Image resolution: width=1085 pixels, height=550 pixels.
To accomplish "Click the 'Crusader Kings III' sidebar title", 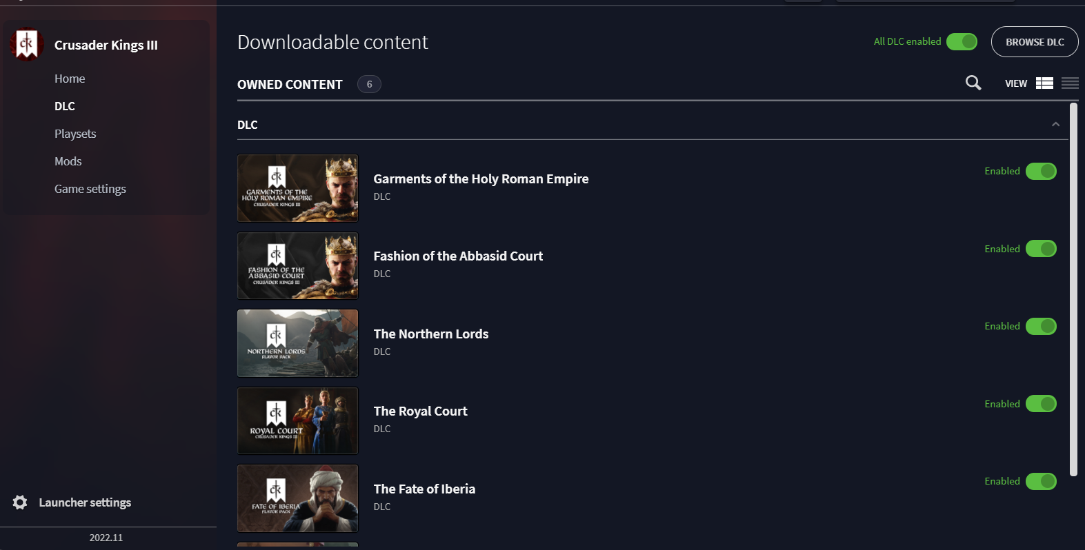I will 106,45.
